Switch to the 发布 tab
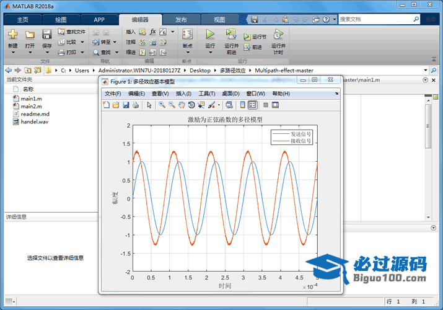This screenshot has width=443, height=310. (x=181, y=20)
